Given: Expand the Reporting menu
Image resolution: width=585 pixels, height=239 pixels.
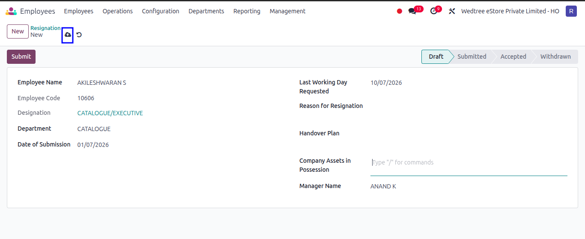Looking at the screenshot, I should point(247,11).
